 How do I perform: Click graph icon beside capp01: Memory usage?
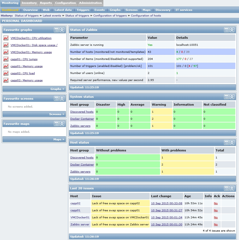click(6, 66)
